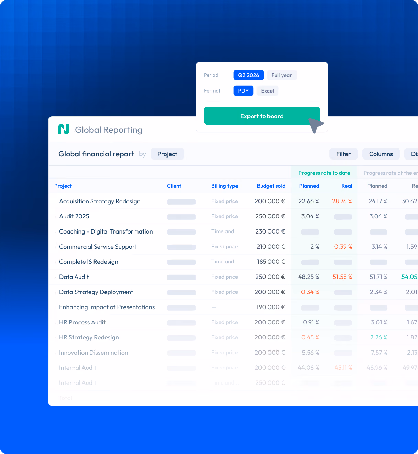The height and width of the screenshot is (454, 418).
Task: Expand the HR Process Audit row
Action: [x=55, y=323]
